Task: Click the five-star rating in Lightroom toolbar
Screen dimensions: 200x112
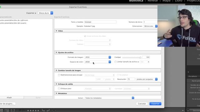Action: tap(33, 110)
